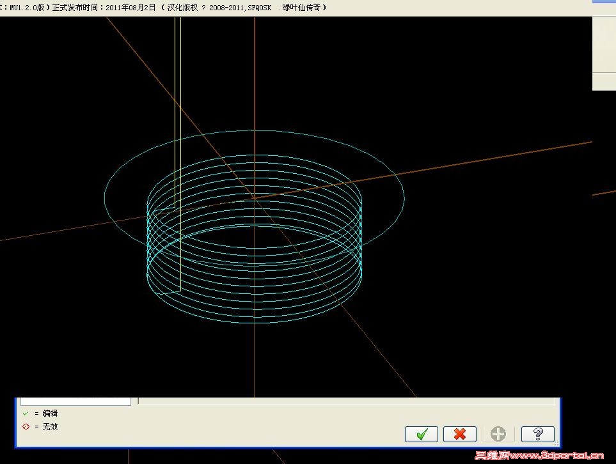Click the '无效' legend text
Image resolution: width=616 pixels, height=464 pixels.
point(51,427)
